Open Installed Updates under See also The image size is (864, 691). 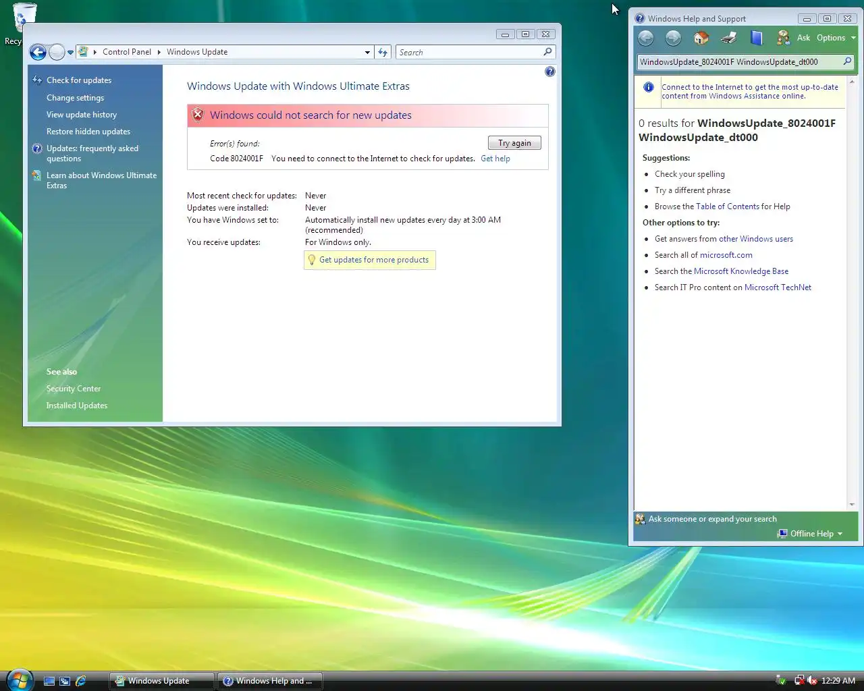coord(77,406)
